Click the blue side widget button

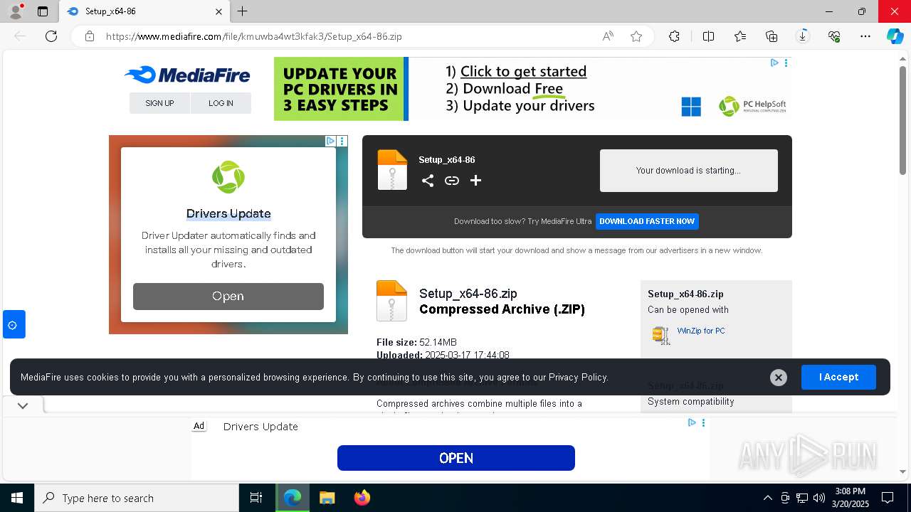pos(14,325)
